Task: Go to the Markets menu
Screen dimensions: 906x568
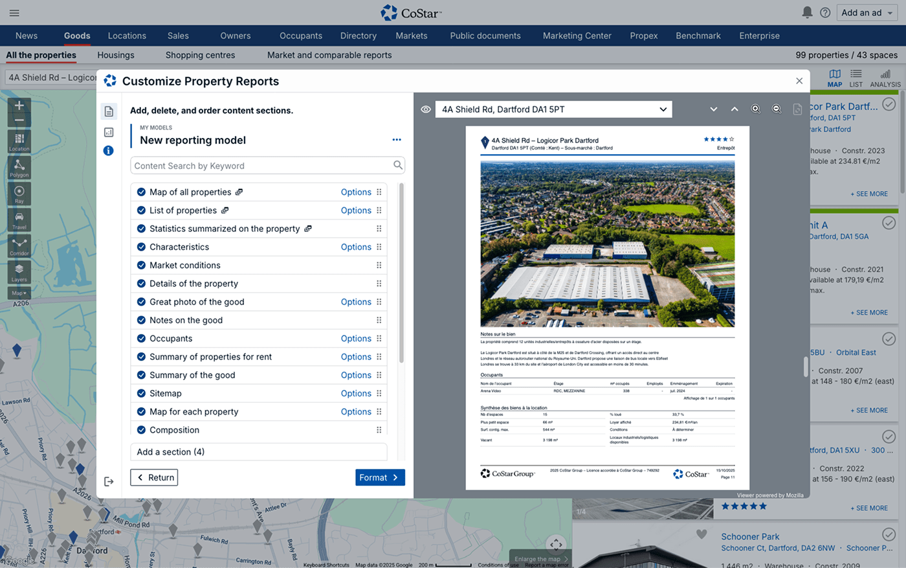Action: 411,36
